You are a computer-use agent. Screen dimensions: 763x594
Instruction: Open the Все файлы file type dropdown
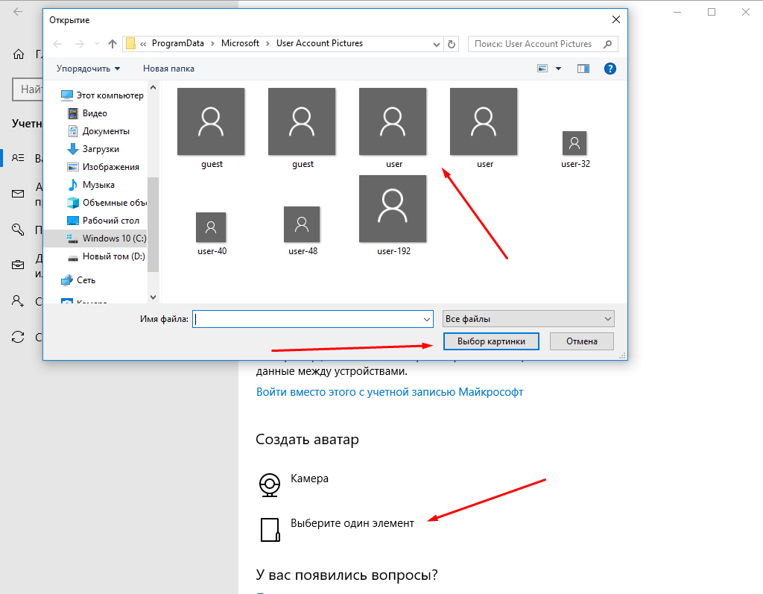click(x=528, y=319)
